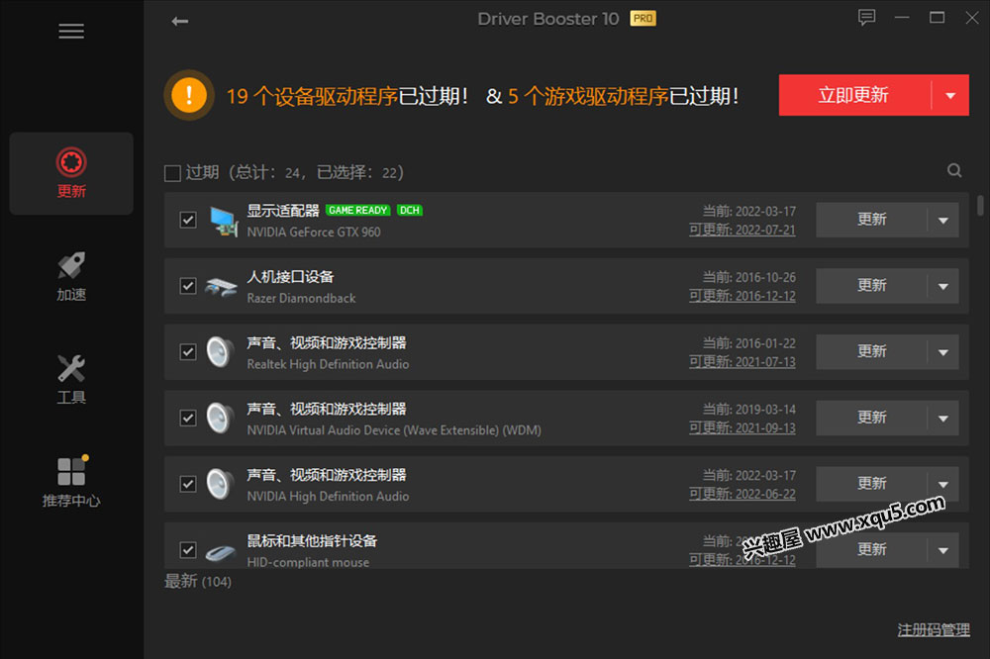Open available version link 2022-07-21
990x659 pixels.
click(742, 230)
